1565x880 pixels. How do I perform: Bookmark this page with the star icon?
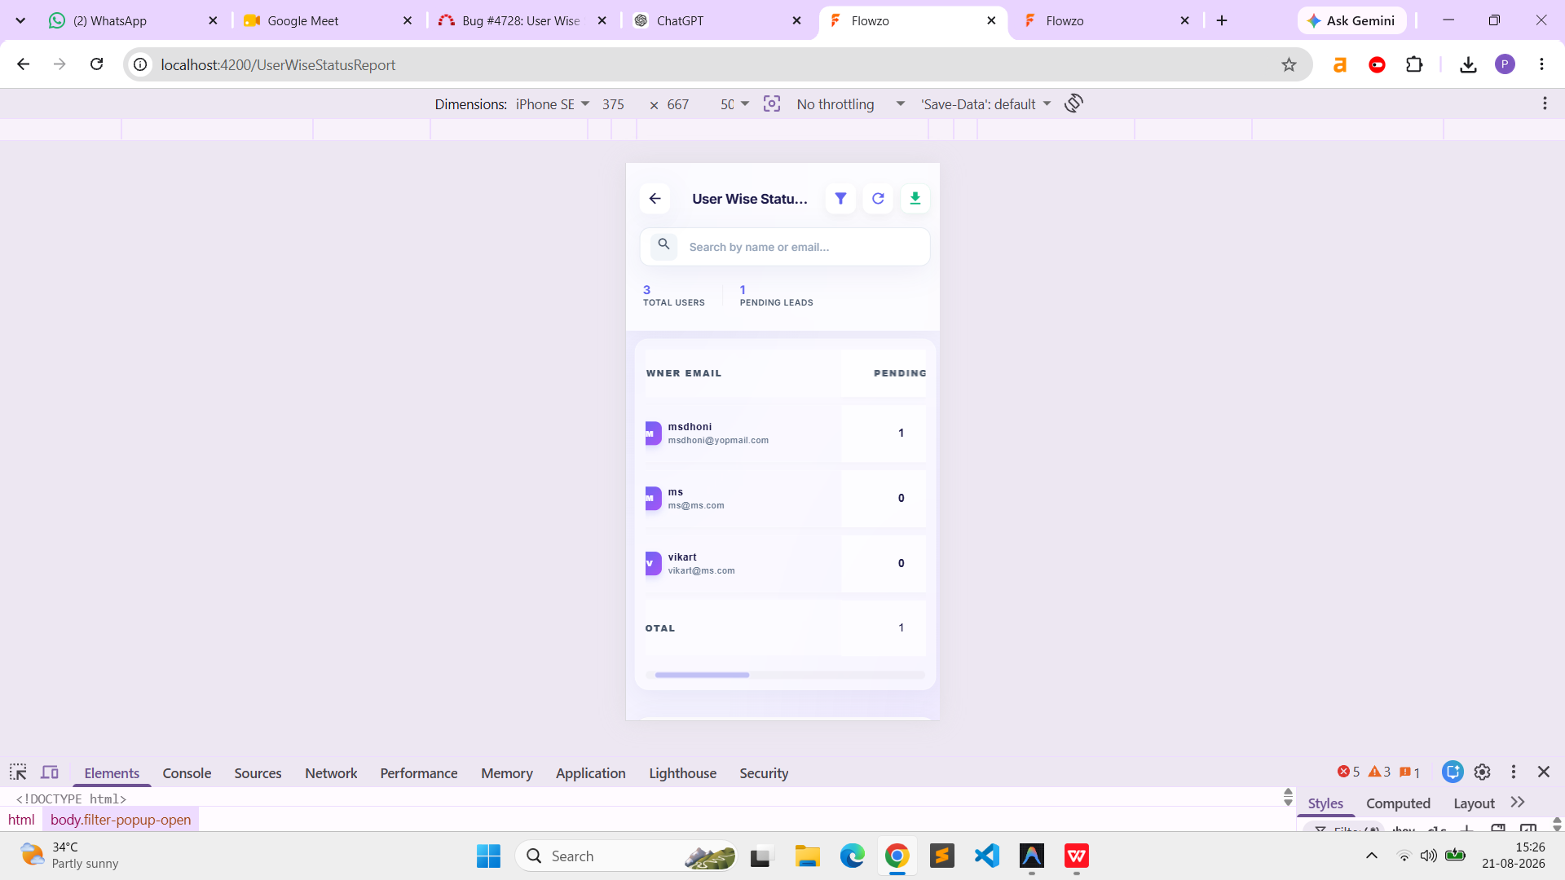(x=1289, y=64)
